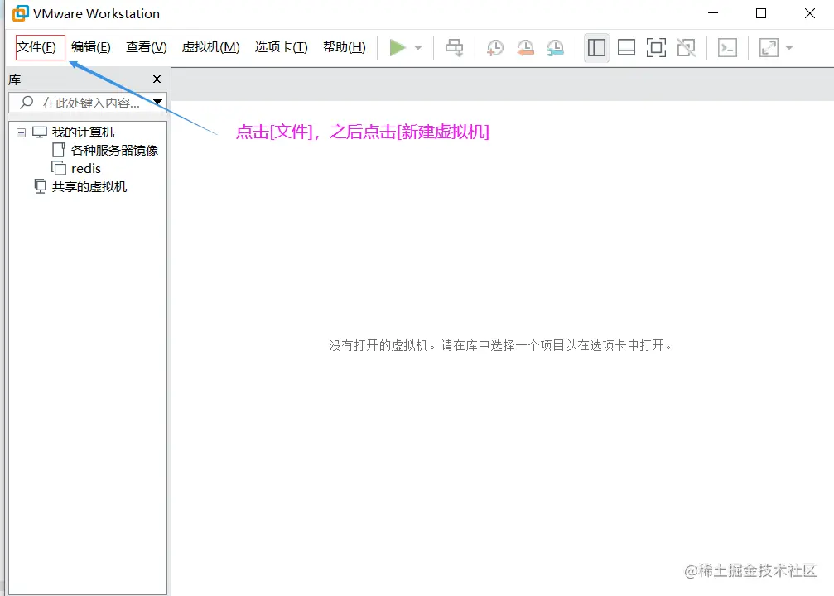
Task: Toggle the Library panel visibility
Action: tap(596, 47)
